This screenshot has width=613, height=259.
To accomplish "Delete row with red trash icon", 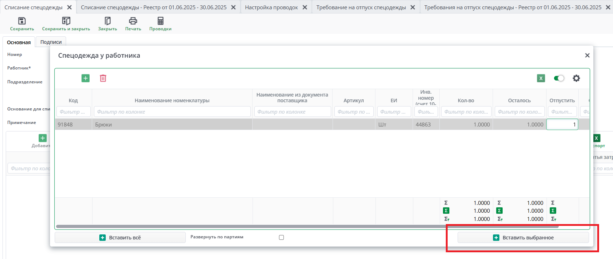I will coord(103,78).
